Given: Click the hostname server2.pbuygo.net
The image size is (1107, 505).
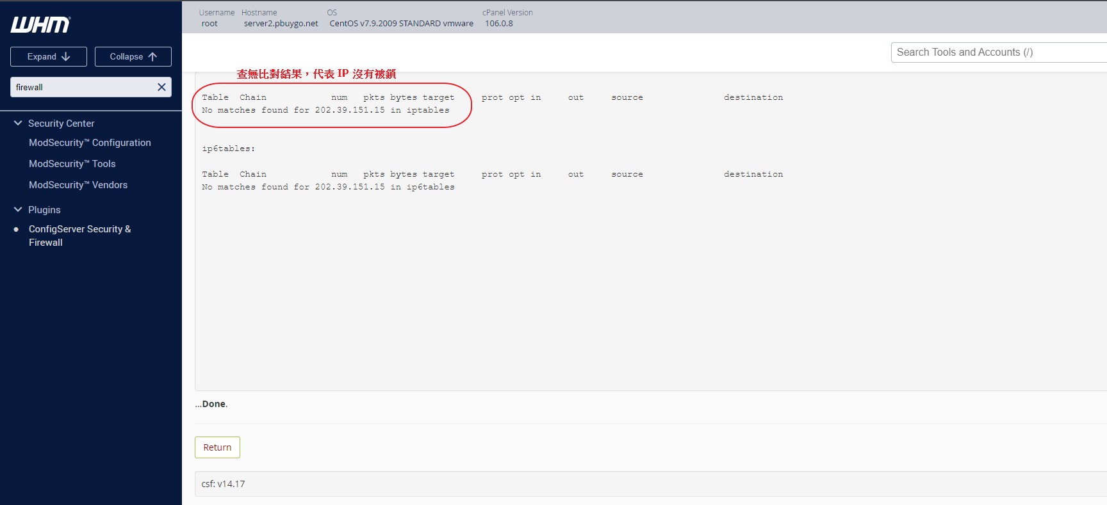Looking at the screenshot, I should [281, 24].
